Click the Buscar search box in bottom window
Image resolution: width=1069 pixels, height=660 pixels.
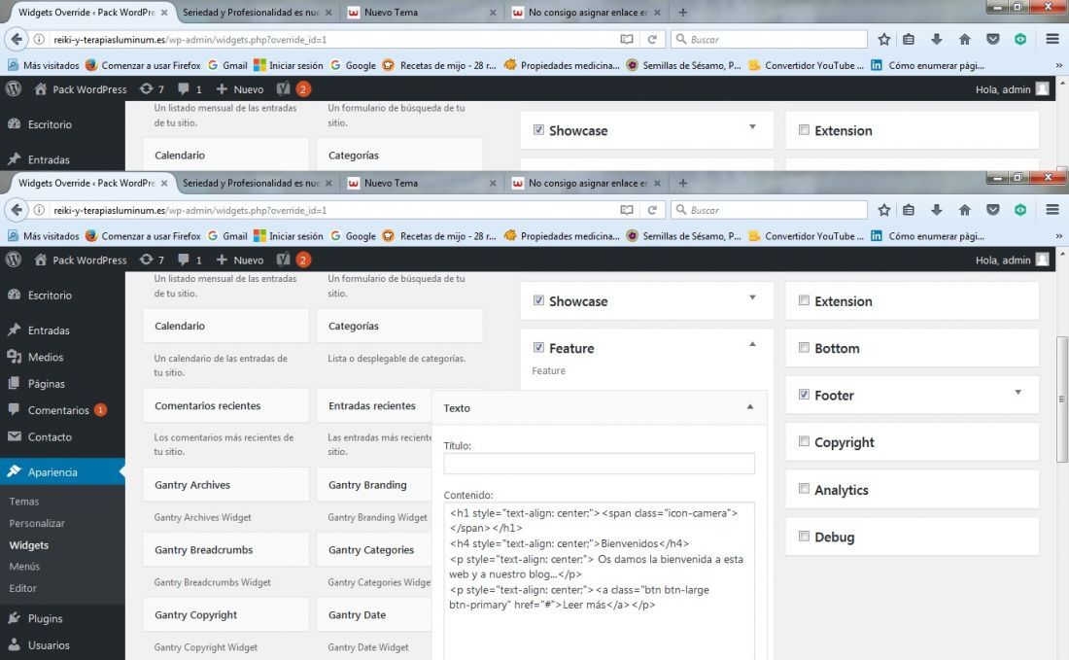pyautogui.click(x=769, y=210)
